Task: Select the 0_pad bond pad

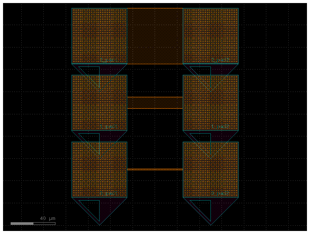Action: click(x=100, y=169)
